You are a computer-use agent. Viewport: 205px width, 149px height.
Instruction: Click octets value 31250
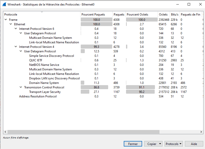click(162, 60)
